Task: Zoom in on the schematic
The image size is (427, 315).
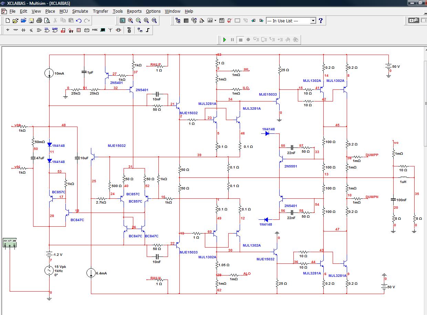Action: 131,21
